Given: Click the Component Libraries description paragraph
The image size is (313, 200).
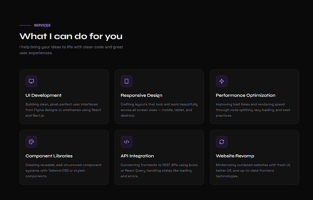Looking at the screenshot, I should [x=63, y=171].
